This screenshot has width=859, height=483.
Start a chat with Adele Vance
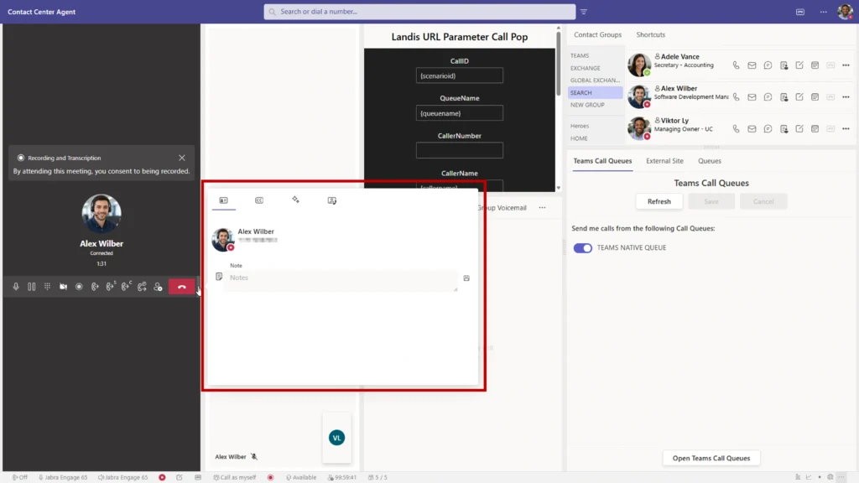768,65
